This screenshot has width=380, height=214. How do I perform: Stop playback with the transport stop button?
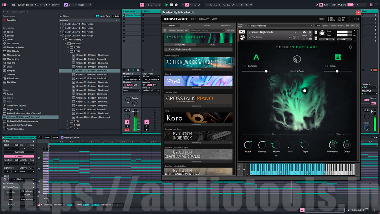click(172, 5)
